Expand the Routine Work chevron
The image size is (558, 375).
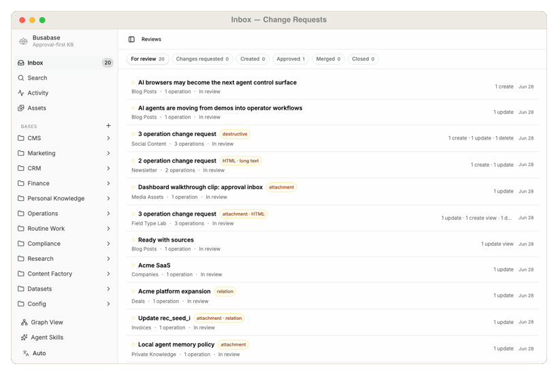click(x=109, y=229)
